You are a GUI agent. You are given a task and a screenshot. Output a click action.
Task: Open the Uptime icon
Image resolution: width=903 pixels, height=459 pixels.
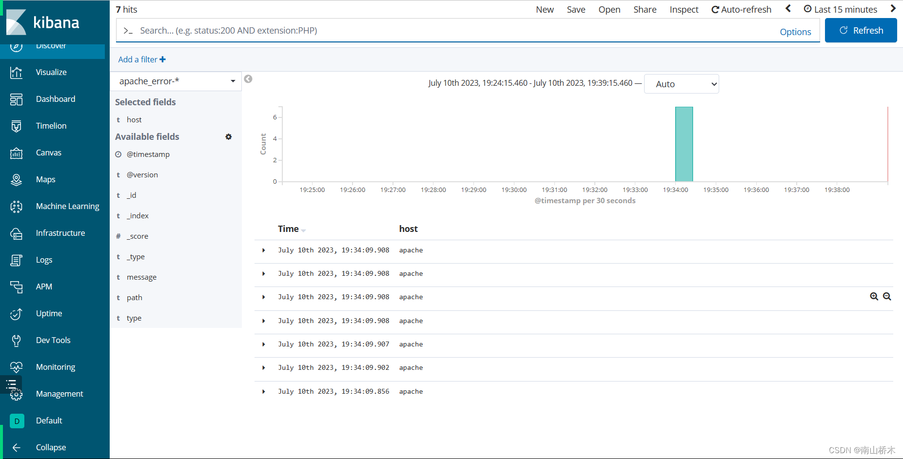click(16, 314)
